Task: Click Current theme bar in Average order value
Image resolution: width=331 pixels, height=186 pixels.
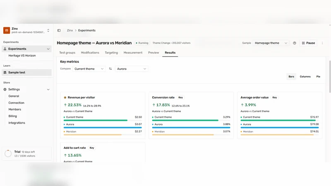Action: (x=278, y=120)
